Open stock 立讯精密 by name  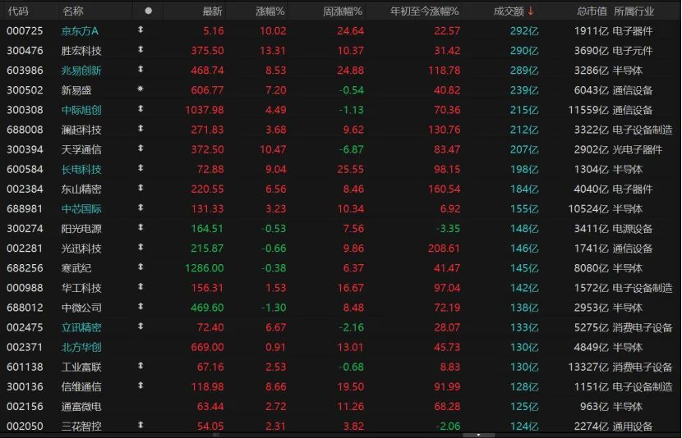click(81, 327)
